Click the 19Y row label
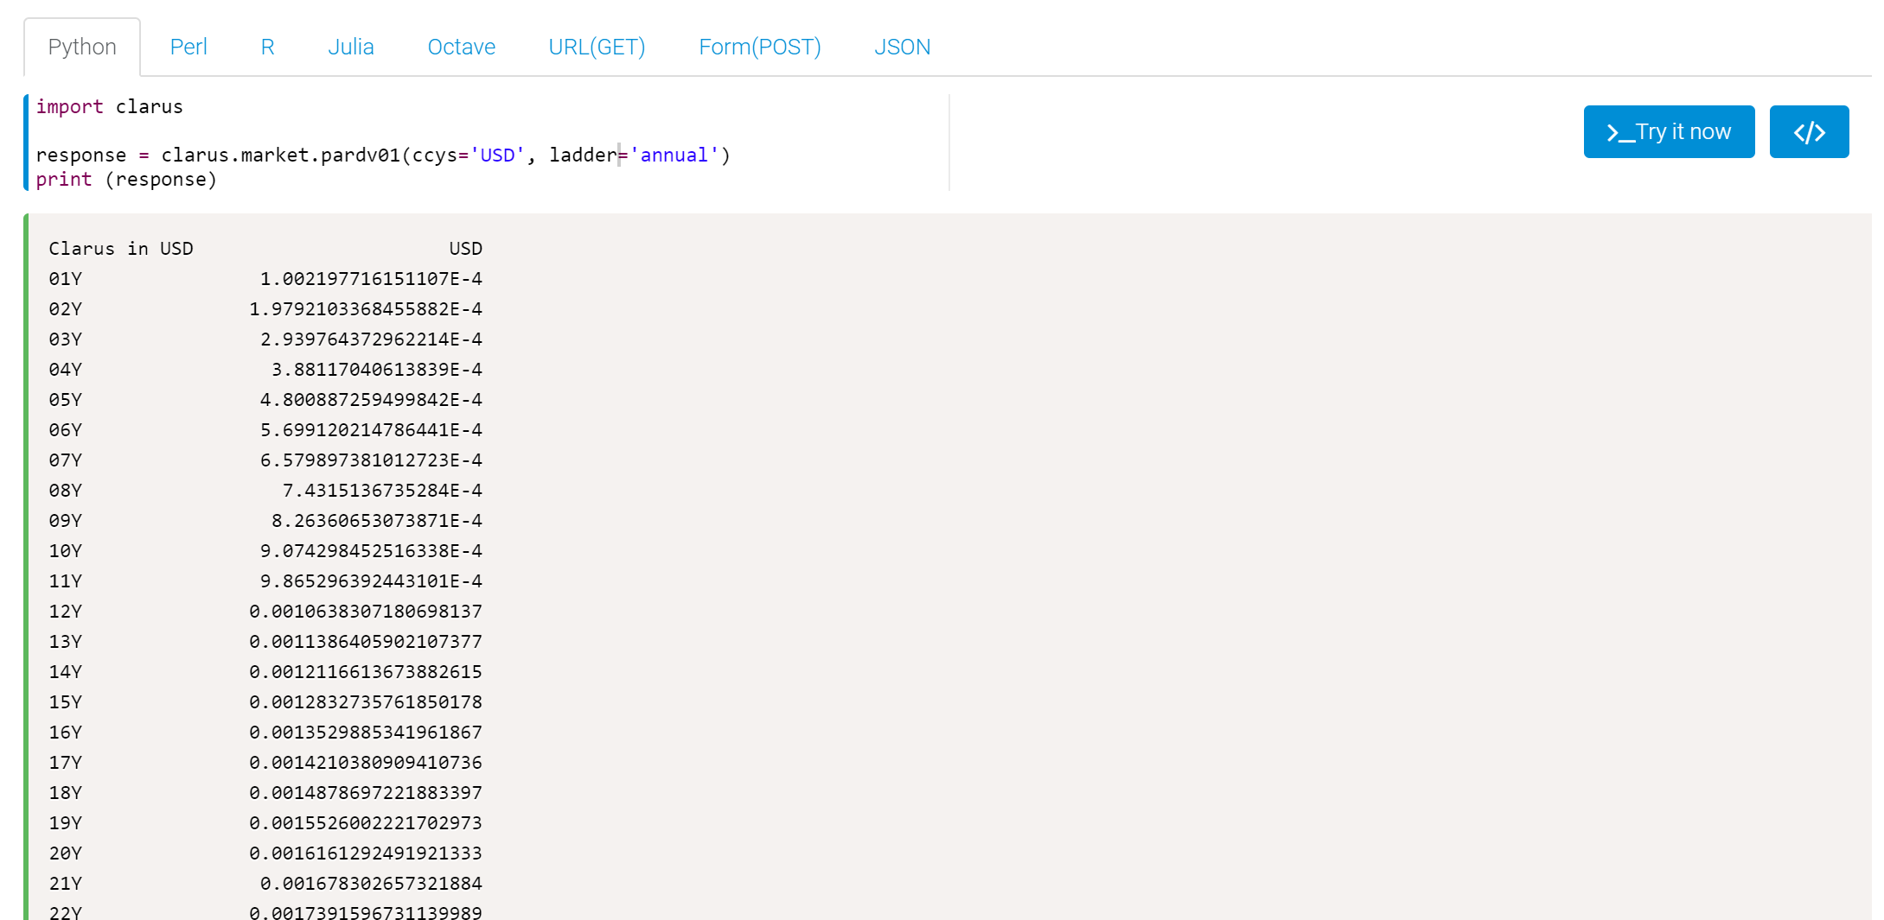Screen dimensions: 1884x920 66,823
